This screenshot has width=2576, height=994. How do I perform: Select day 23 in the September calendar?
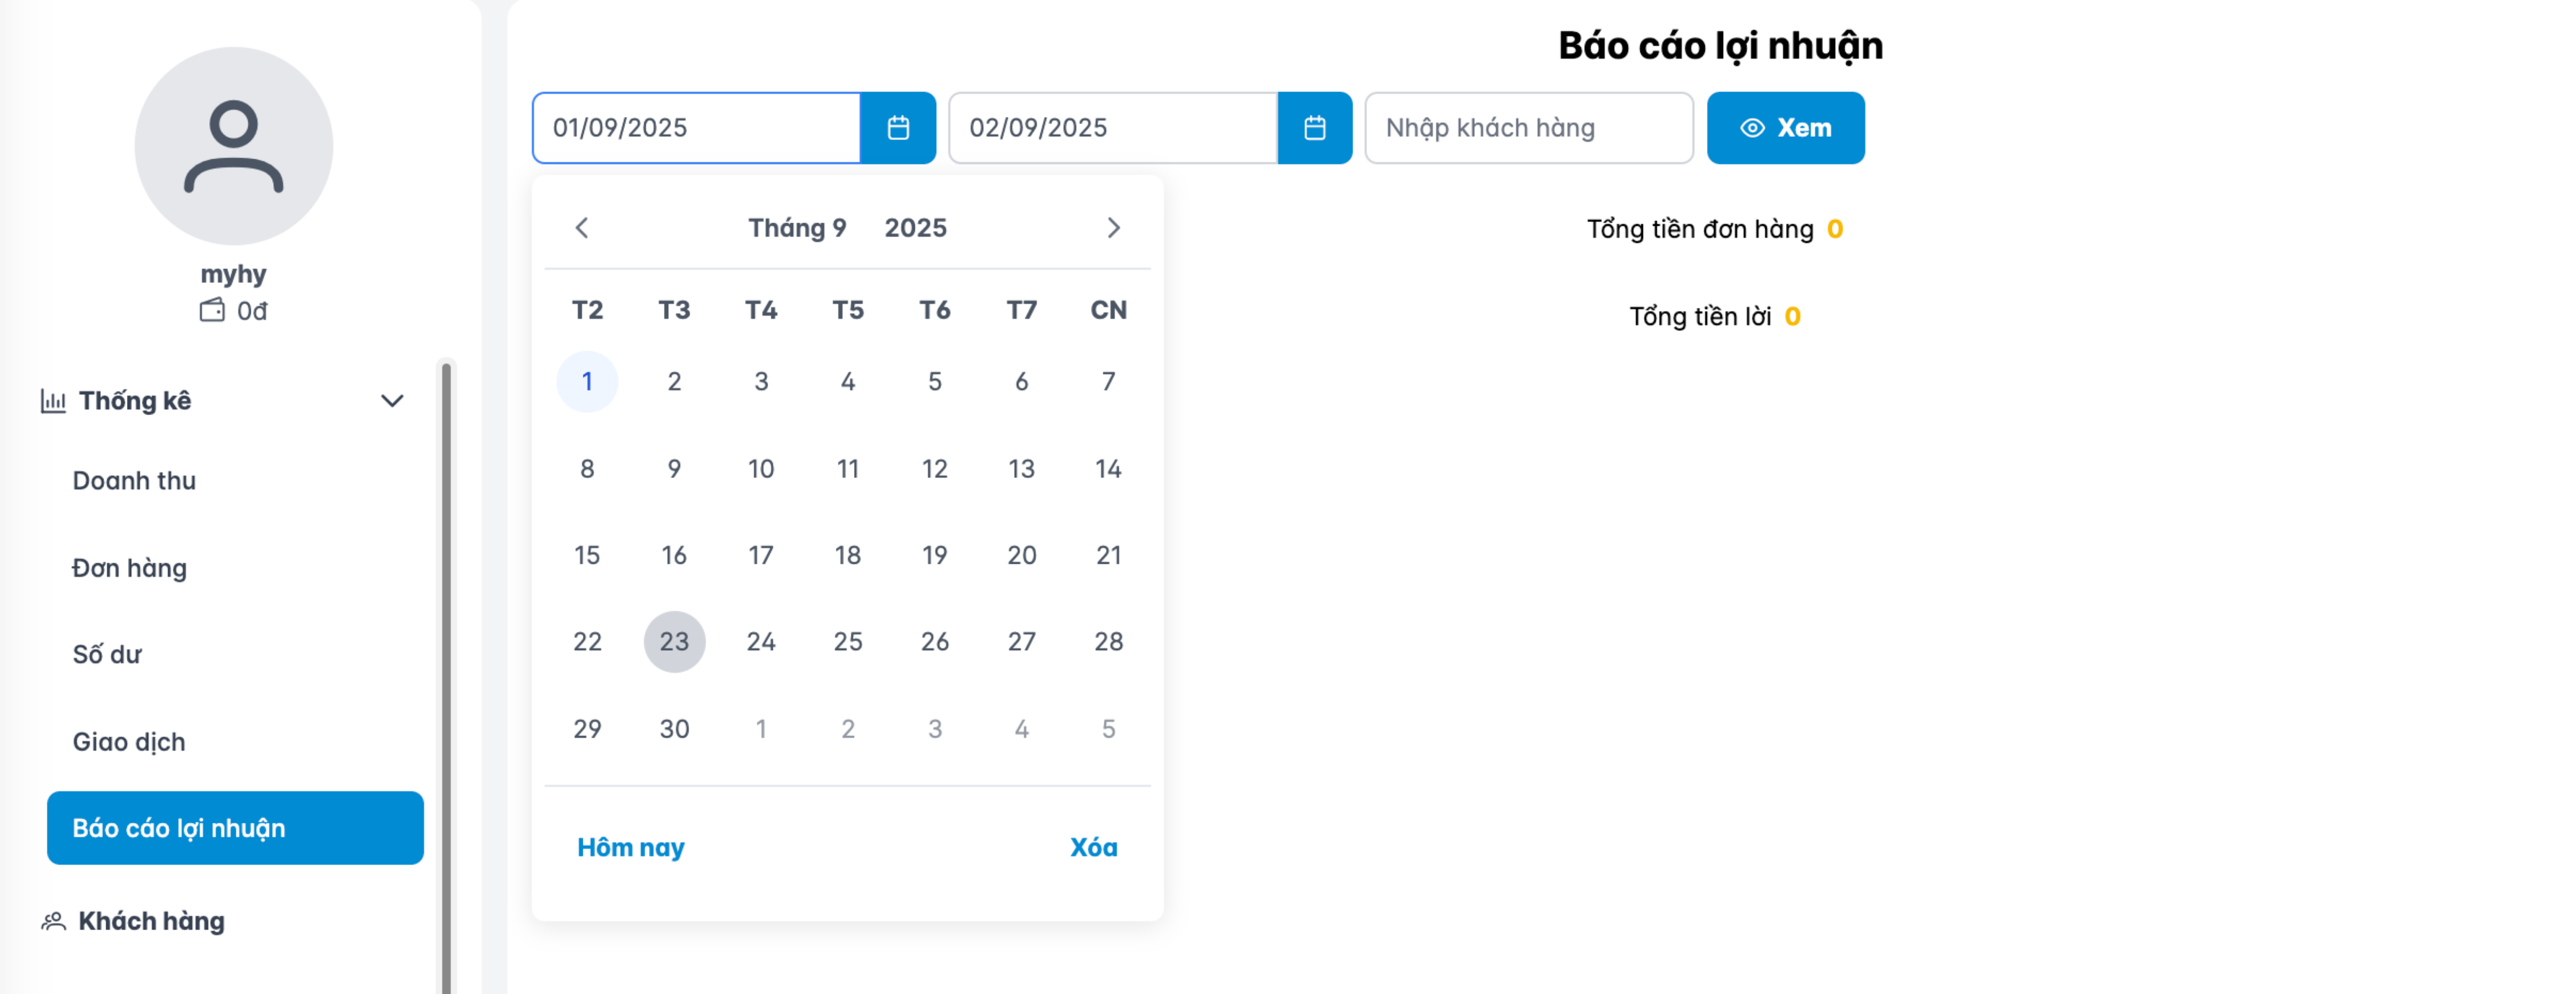[674, 642]
